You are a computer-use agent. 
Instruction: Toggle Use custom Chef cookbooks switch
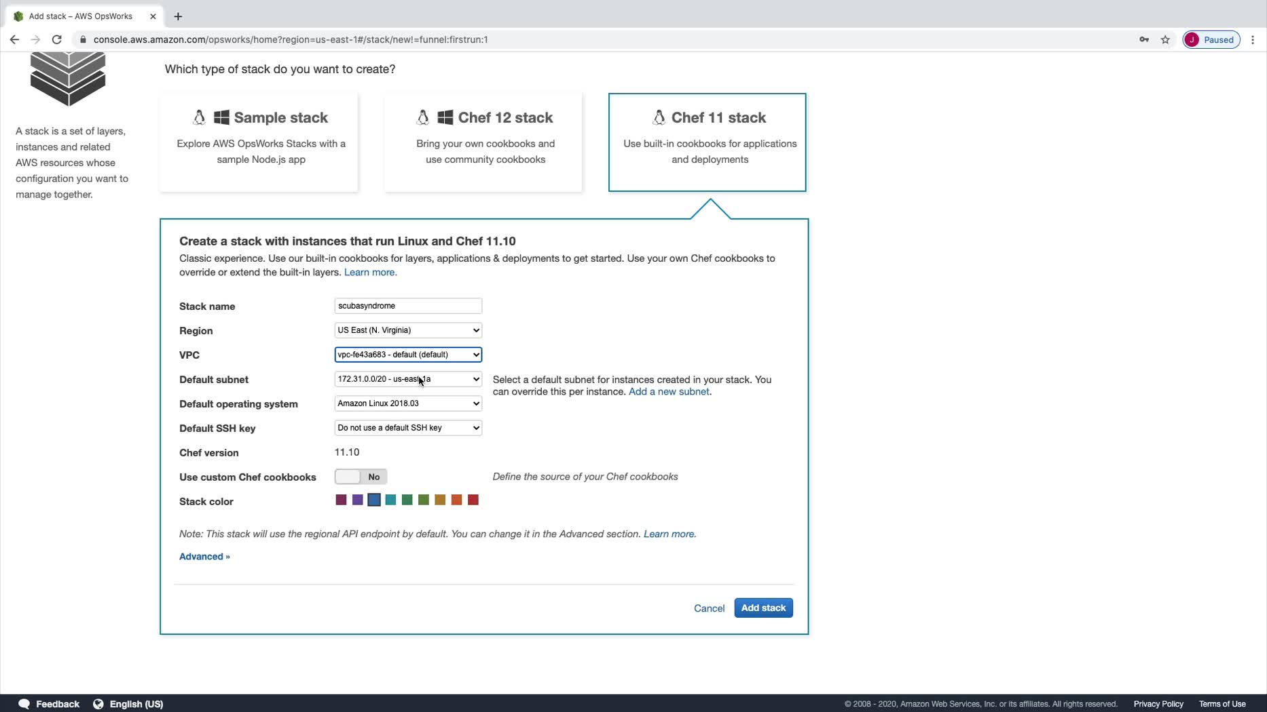[x=361, y=477]
